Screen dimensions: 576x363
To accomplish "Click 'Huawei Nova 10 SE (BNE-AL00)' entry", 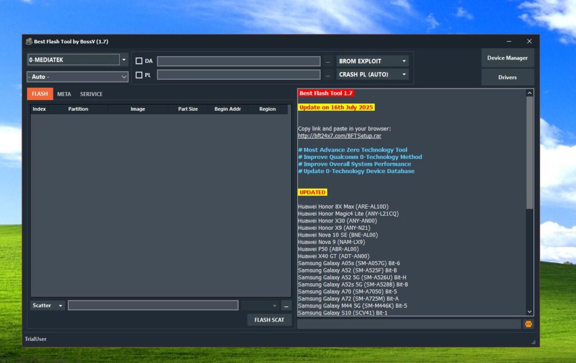I will pos(337,235).
